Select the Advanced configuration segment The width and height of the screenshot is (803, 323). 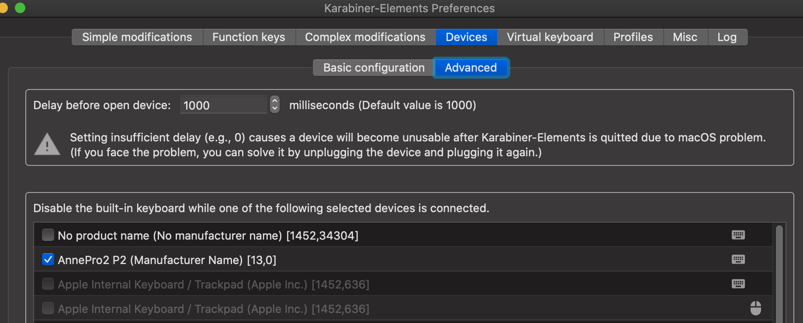tap(471, 68)
